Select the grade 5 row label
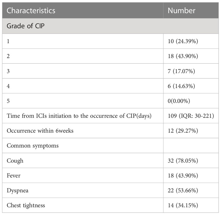 coord(8,101)
